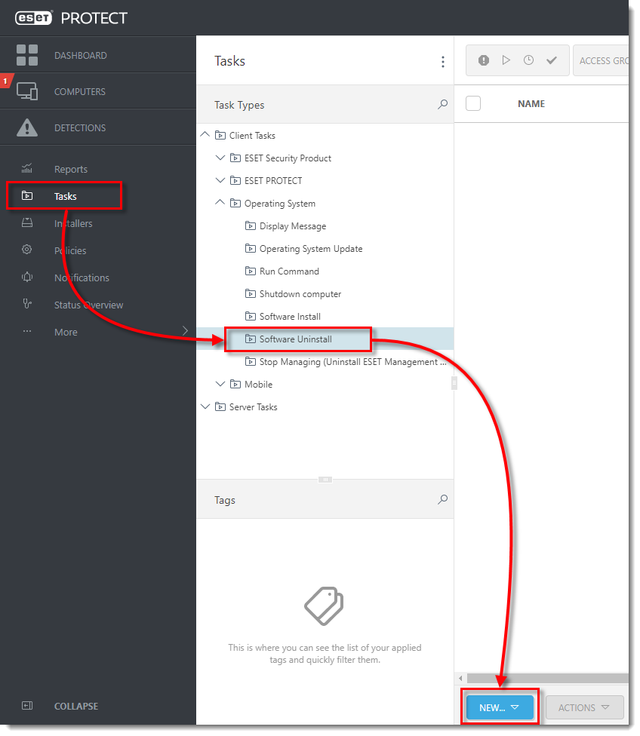Open Policies in the sidebar
640x736 pixels.
(70, 250)
